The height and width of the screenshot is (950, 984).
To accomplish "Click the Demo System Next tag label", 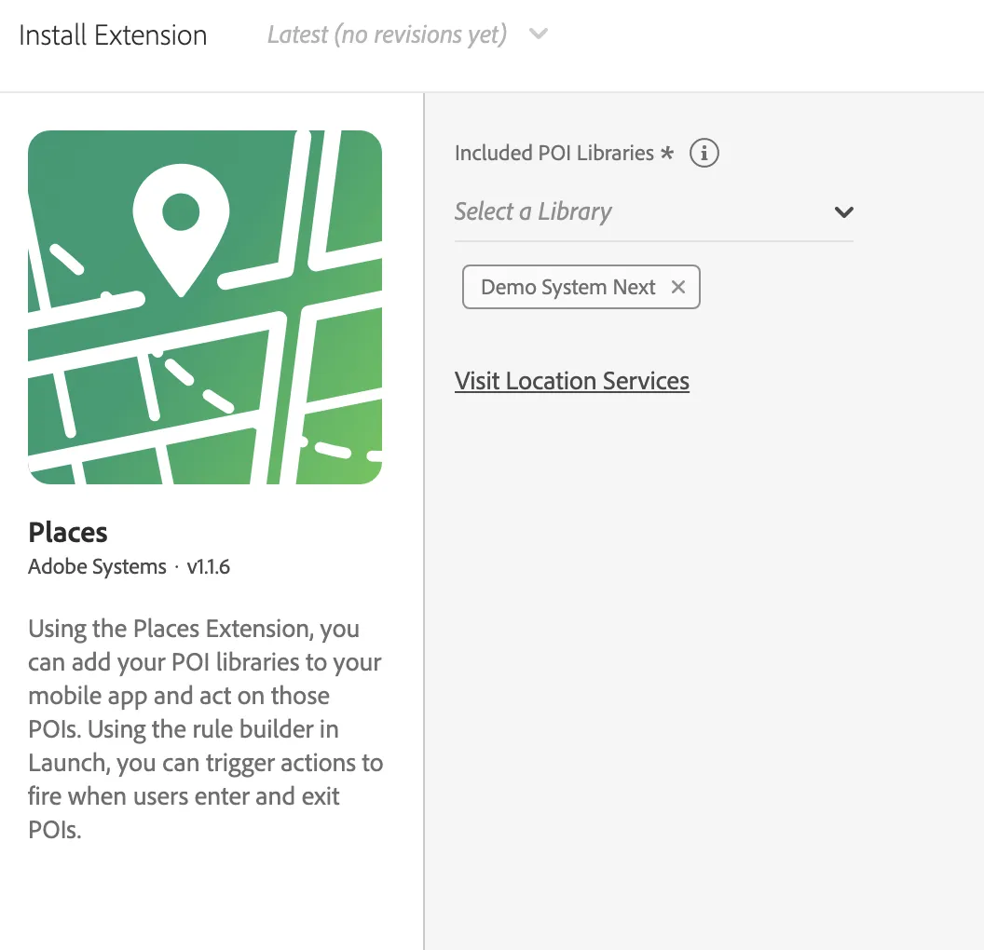I will pos(567,287).
